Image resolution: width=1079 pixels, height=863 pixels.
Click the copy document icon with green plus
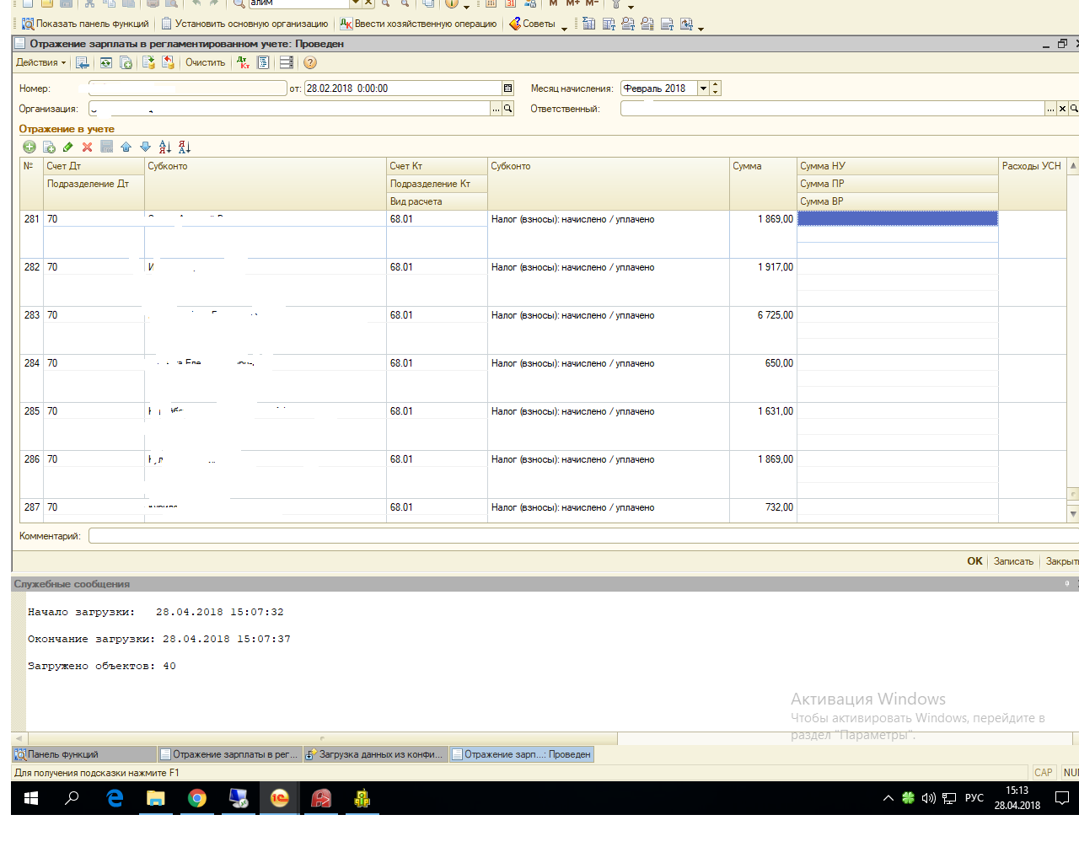coord(126,62)
